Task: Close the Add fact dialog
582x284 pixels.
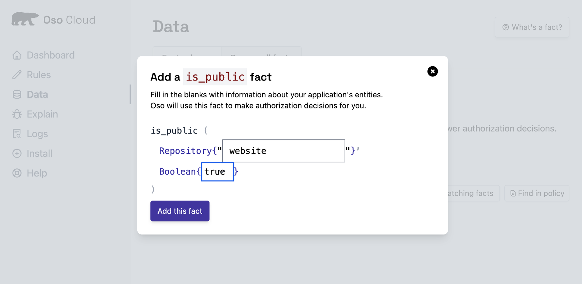Action: tap(432, 72)
